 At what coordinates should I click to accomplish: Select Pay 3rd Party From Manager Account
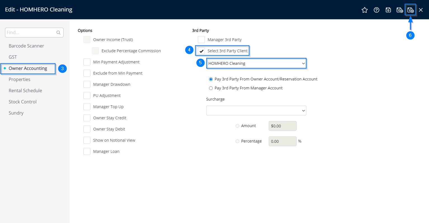coord(211,88)
